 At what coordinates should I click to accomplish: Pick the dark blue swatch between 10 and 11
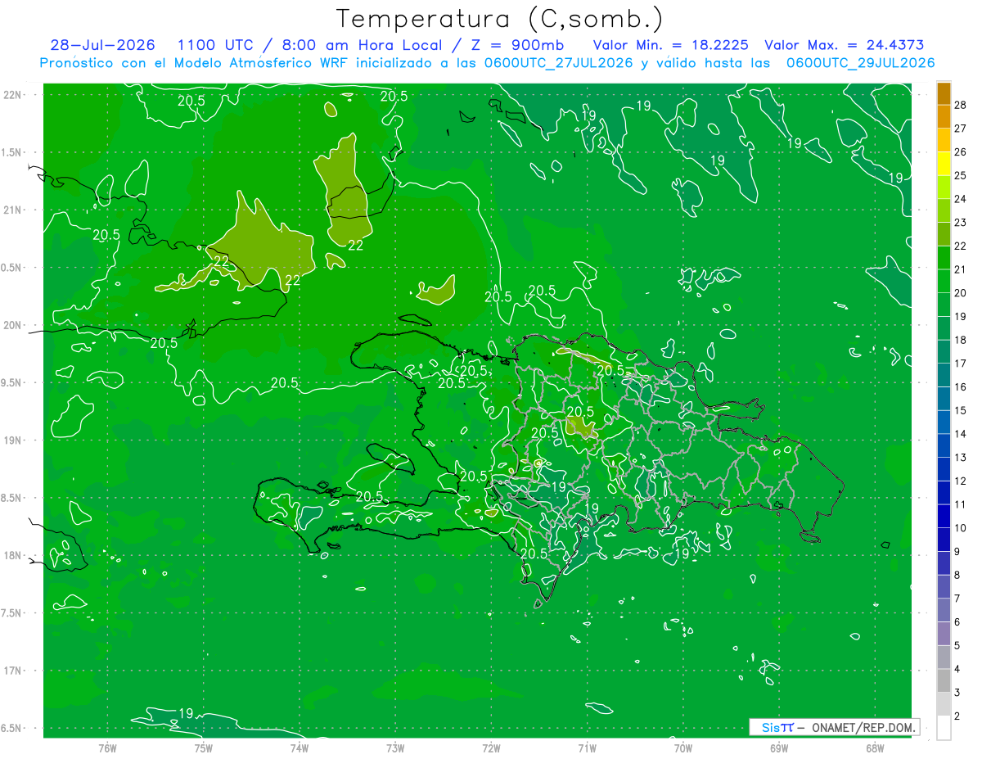944,517
